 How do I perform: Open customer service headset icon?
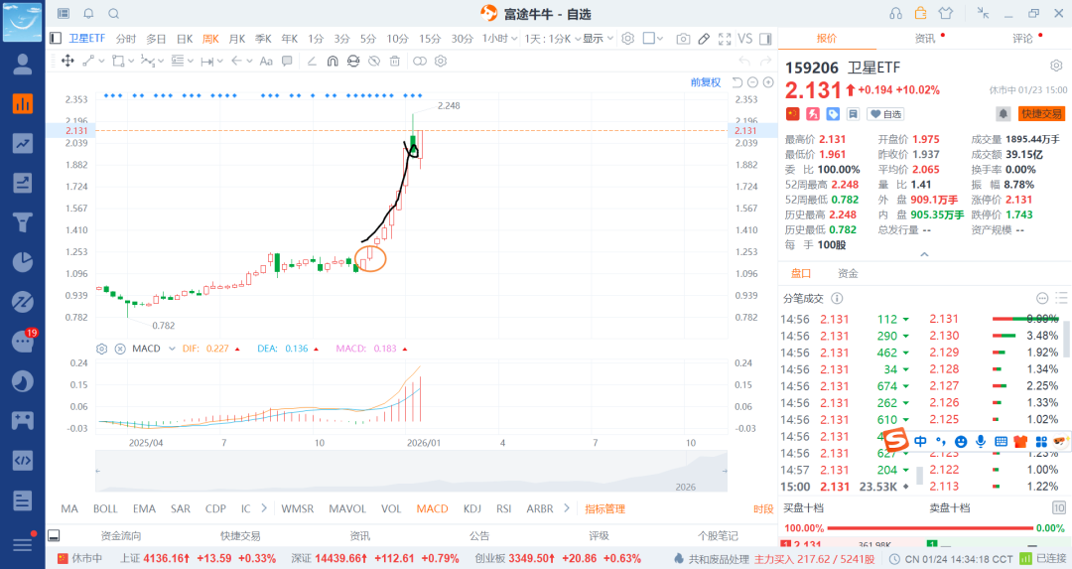(x=895, y=13)
